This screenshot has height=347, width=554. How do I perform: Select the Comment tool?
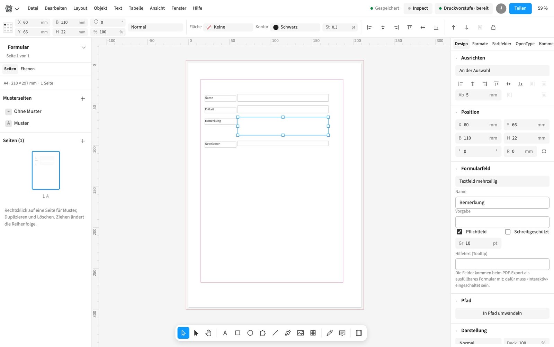coord(342,333)
